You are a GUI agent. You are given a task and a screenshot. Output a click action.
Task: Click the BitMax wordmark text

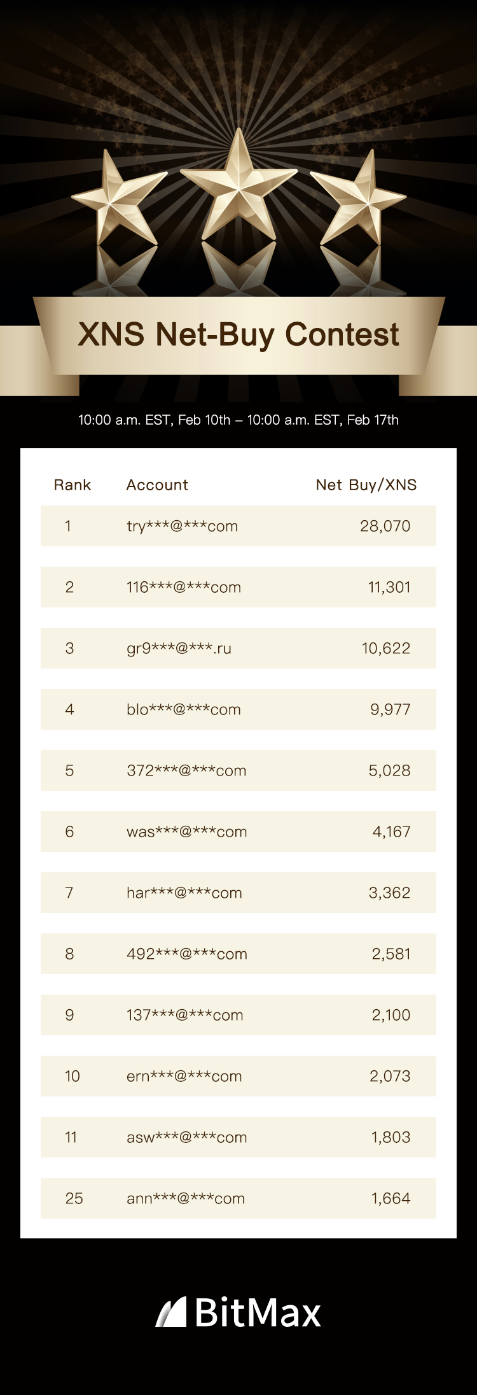(x=258, y=1313)
